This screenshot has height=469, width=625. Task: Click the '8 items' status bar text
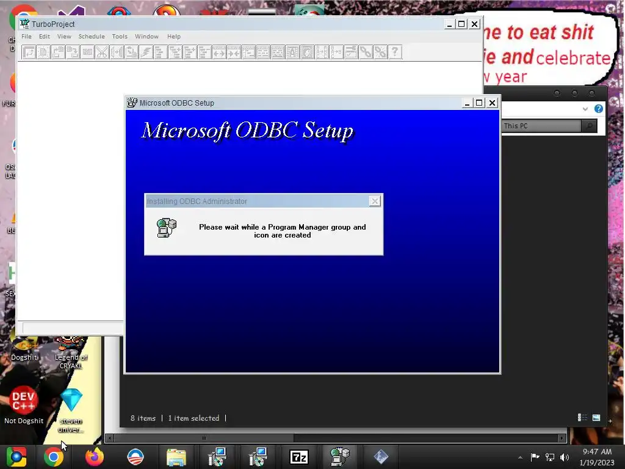pos(143,418)
